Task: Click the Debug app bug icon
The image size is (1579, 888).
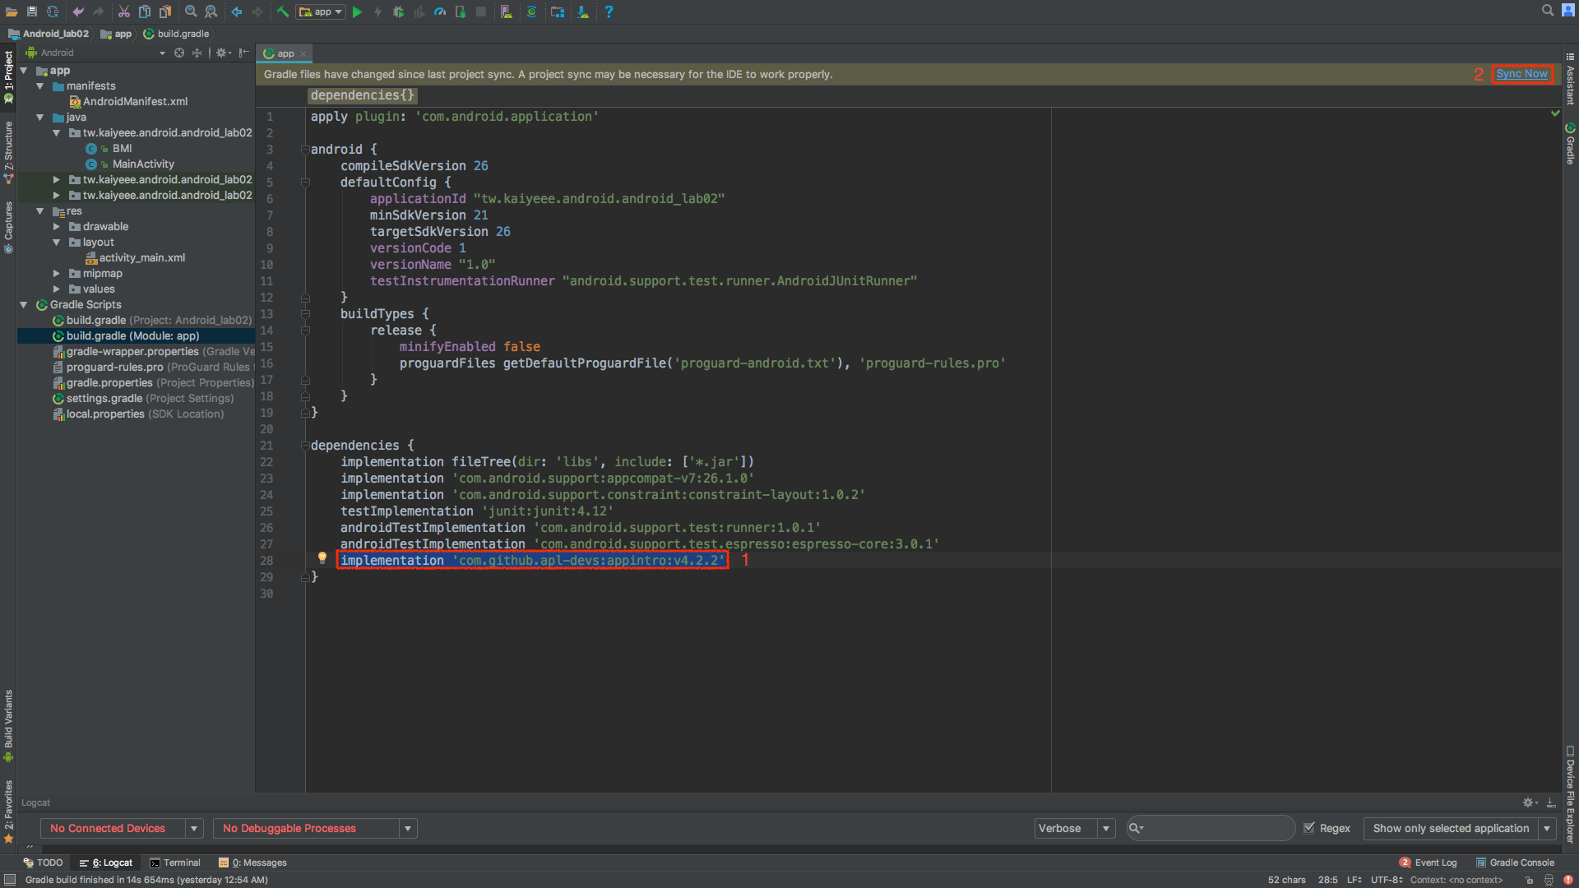Action: (x=399, y=12)
